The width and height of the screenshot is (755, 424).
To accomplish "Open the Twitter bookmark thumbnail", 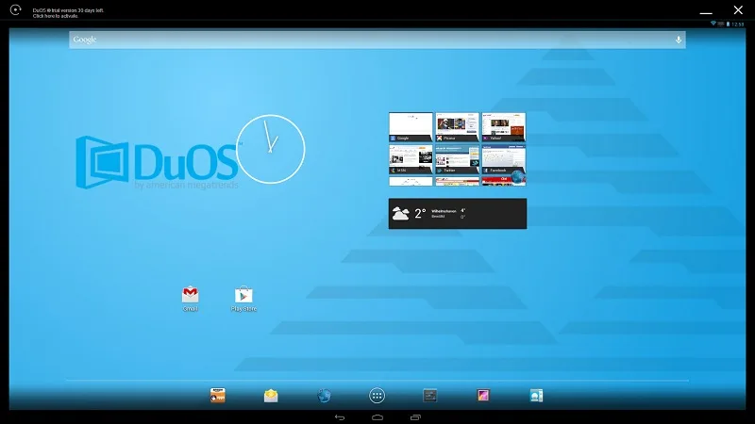I will point(457,159).
